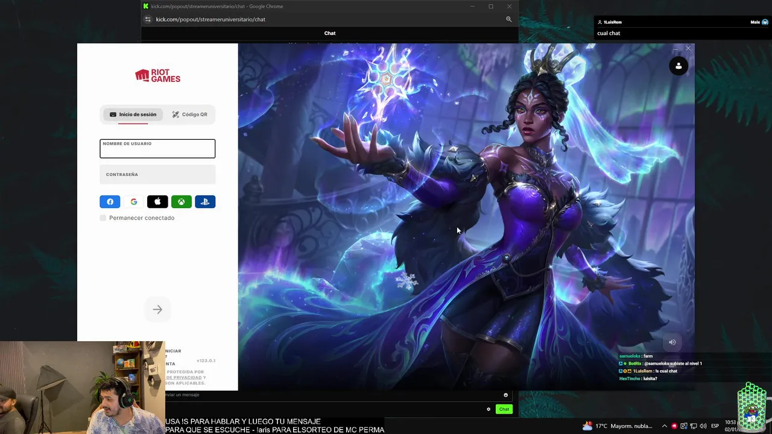Switch ESP keyboard language indicator
The height and width of the screenshot is (434, 772).
(715, 426)
